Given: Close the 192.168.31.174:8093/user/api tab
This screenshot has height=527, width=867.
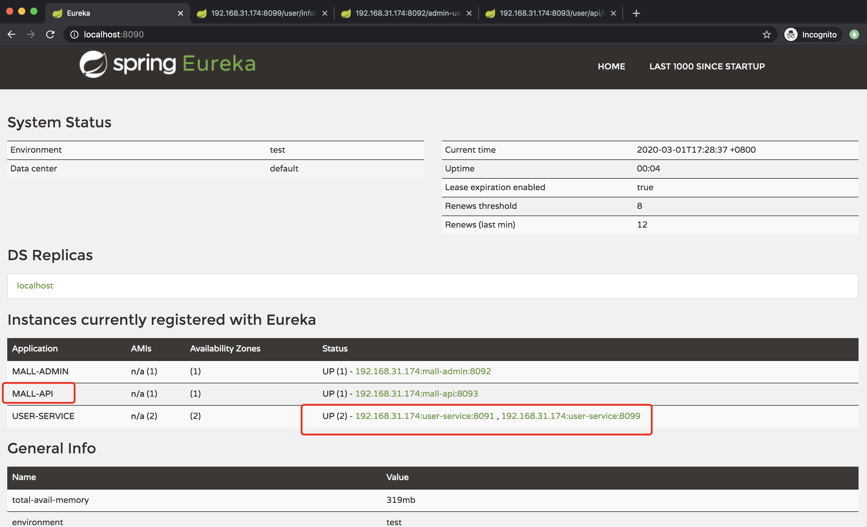Looking at the screenshot, I should [x=613, y=13].
